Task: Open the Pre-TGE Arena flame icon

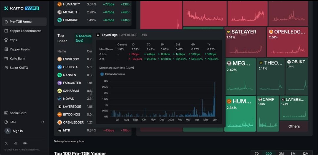Action: click(x=6, y=22)
